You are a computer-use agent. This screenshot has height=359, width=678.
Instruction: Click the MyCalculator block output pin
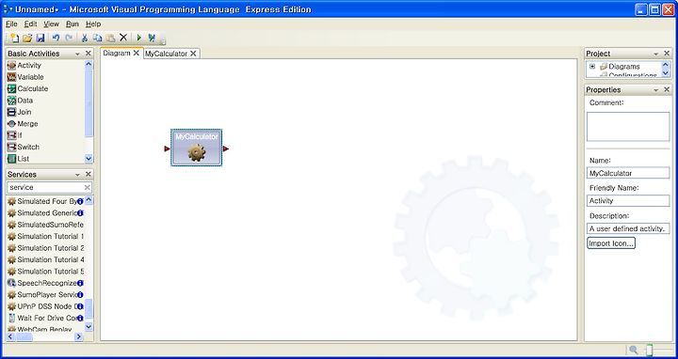(x=226, y=148)
